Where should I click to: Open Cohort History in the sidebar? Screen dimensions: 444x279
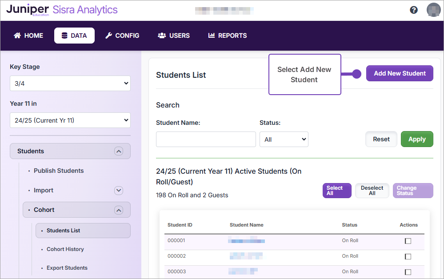coord(65,249)
